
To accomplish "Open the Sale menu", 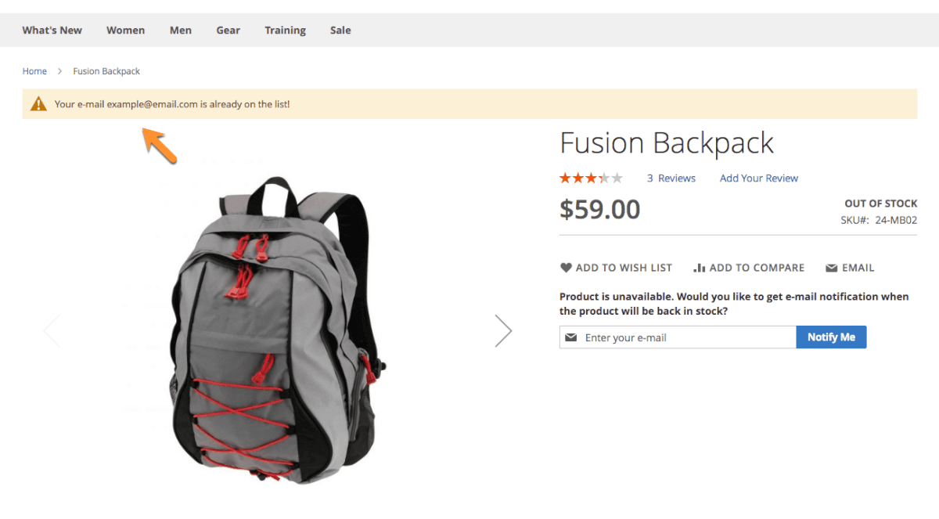I will [x=340, y=31].
